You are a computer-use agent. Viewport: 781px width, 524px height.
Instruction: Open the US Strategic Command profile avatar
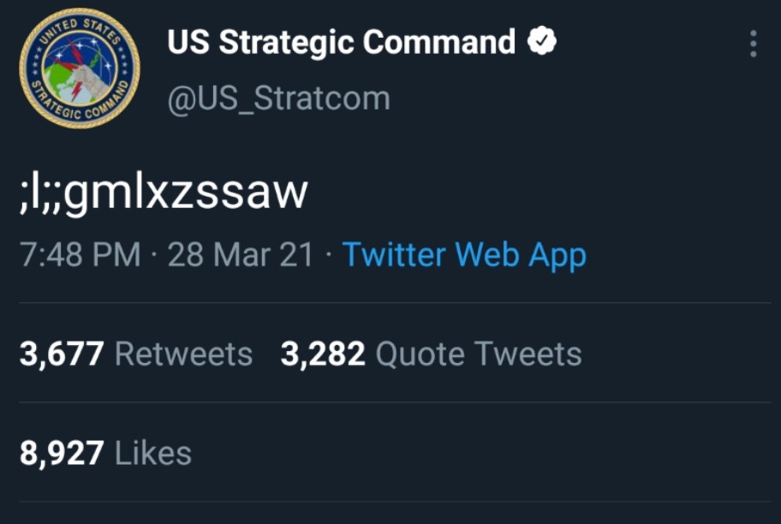[x=79, y=70]
